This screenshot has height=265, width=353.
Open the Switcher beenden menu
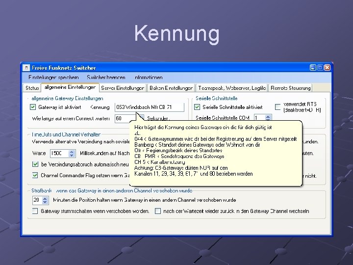point(106,78)
